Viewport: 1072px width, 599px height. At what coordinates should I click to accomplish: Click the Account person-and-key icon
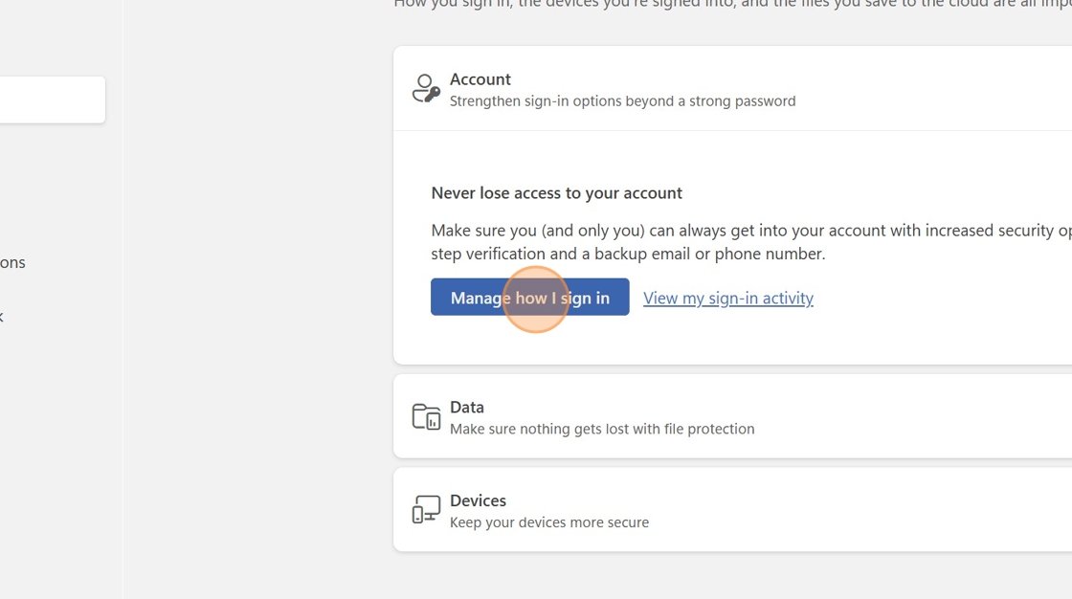426,89
